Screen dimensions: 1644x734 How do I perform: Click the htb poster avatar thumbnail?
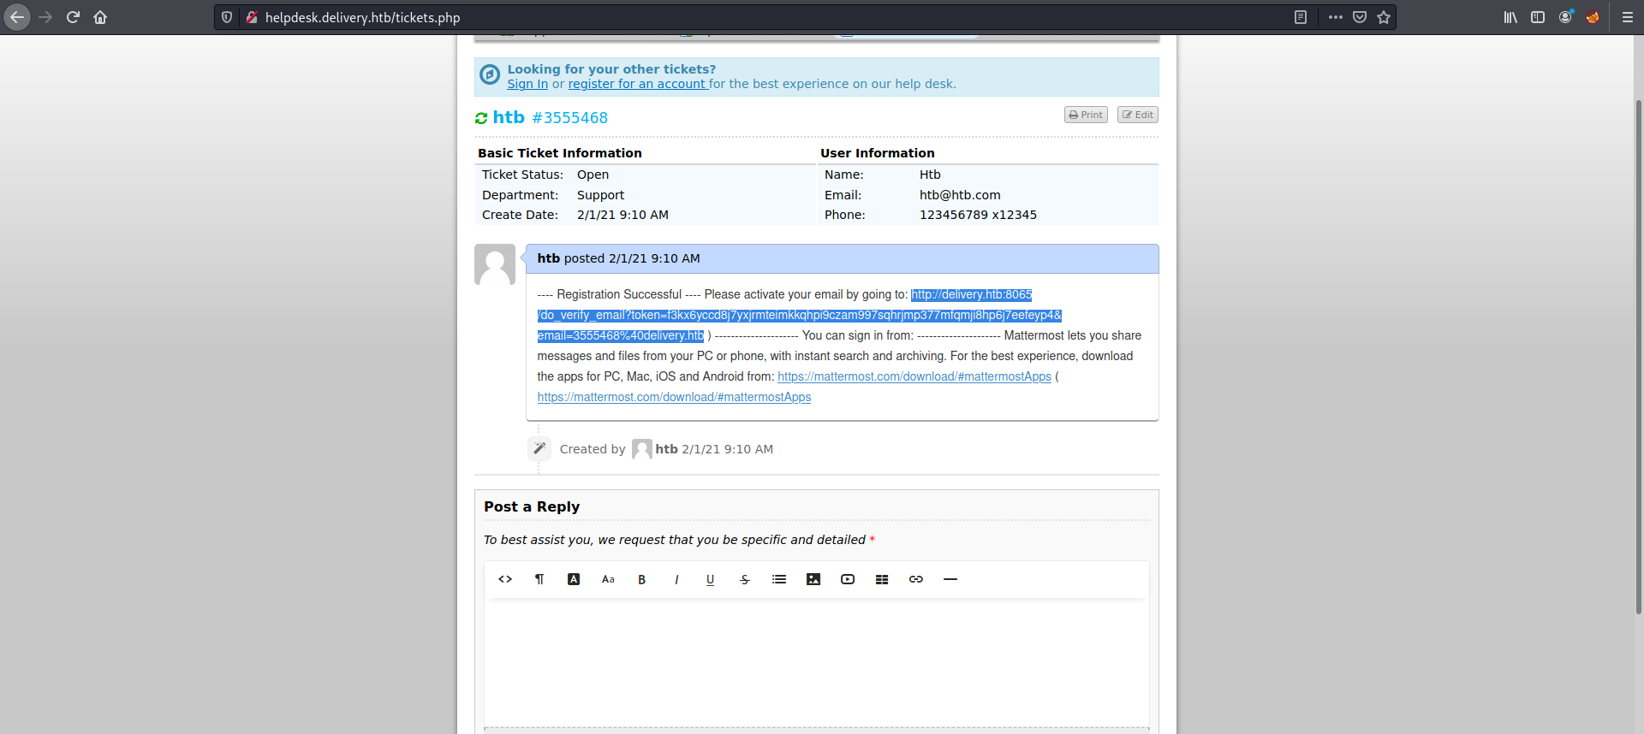pyautogui.click(x=495, y=264)
